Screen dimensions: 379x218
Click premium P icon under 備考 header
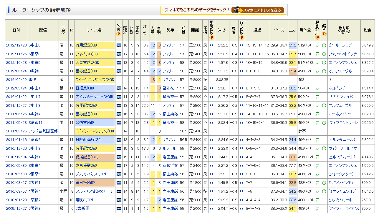(324, 34)
